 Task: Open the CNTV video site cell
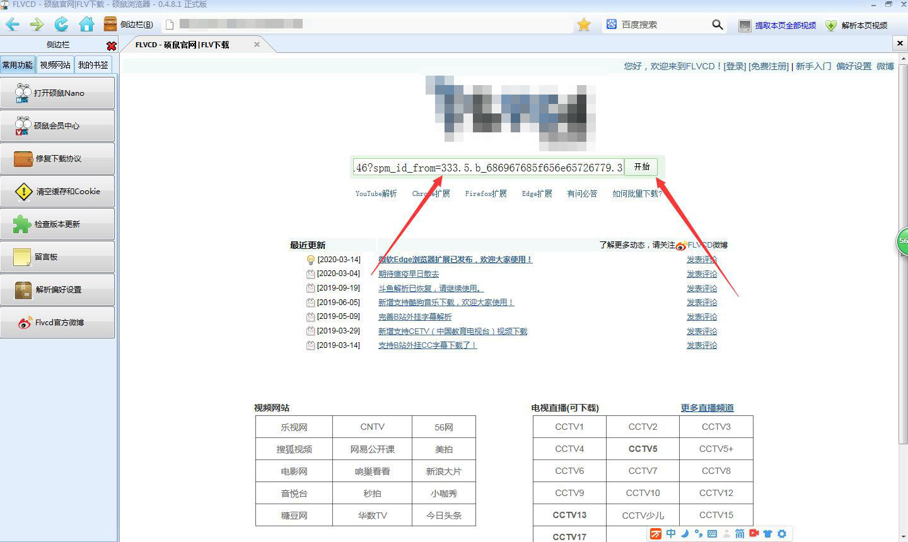(x=372, y=427)
